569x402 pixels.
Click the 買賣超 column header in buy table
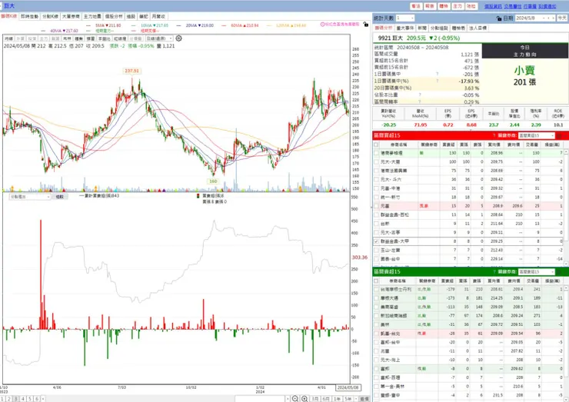pyautogui.click(x=448, y=145)
